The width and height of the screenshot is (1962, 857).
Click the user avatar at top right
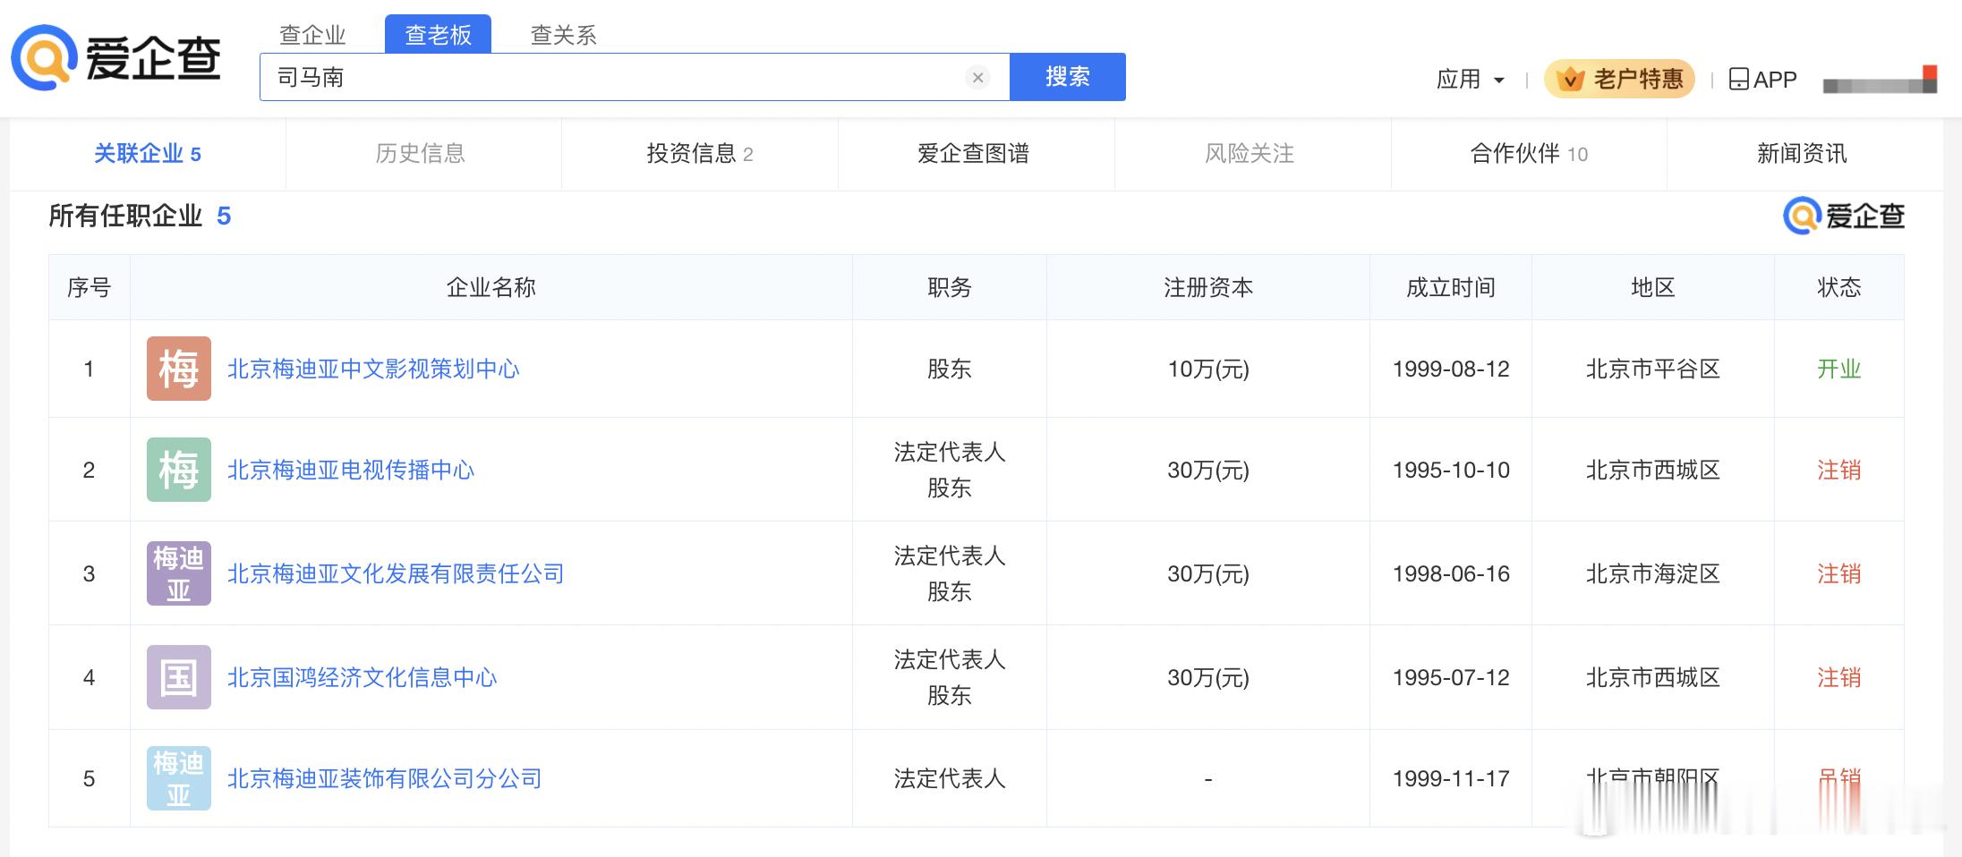click(x=1880, y=81)
